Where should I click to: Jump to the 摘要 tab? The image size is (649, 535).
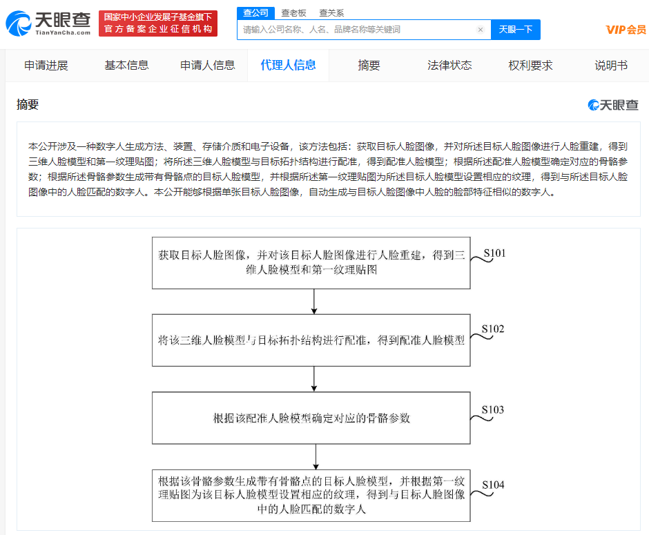pyautogui.click(x=369, y=66)
